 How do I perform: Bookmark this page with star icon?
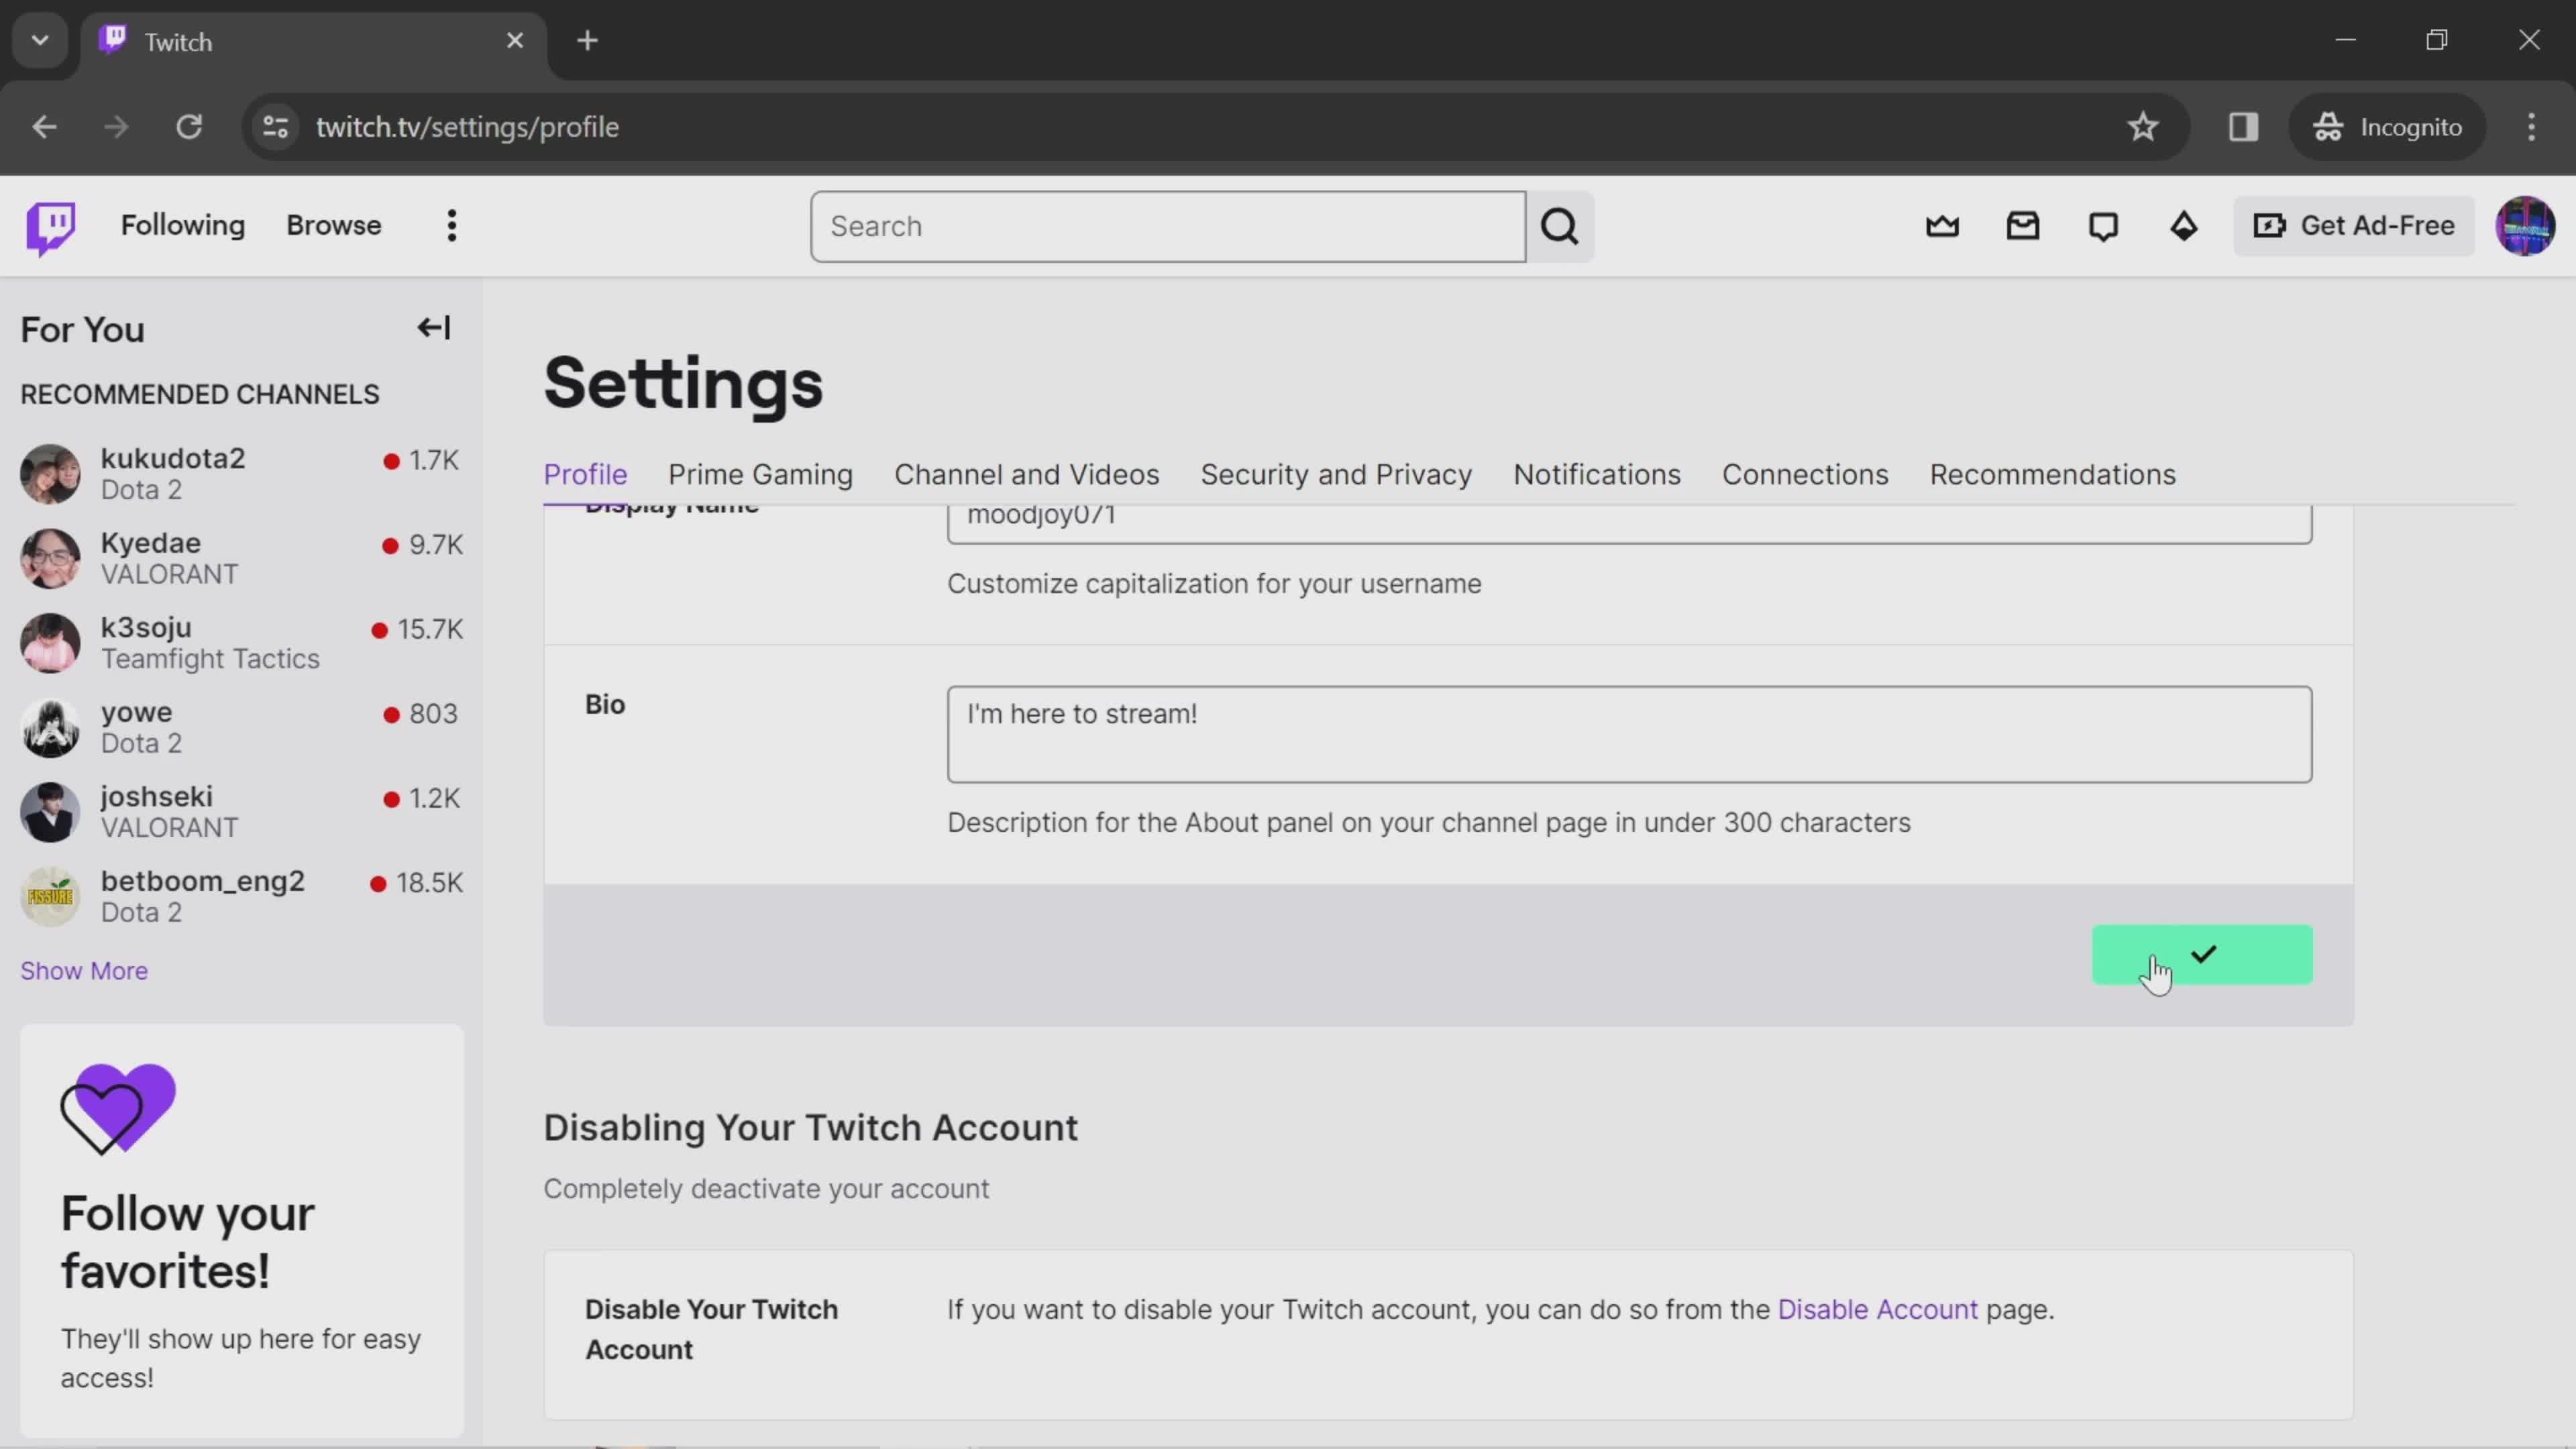(2142, 127)
